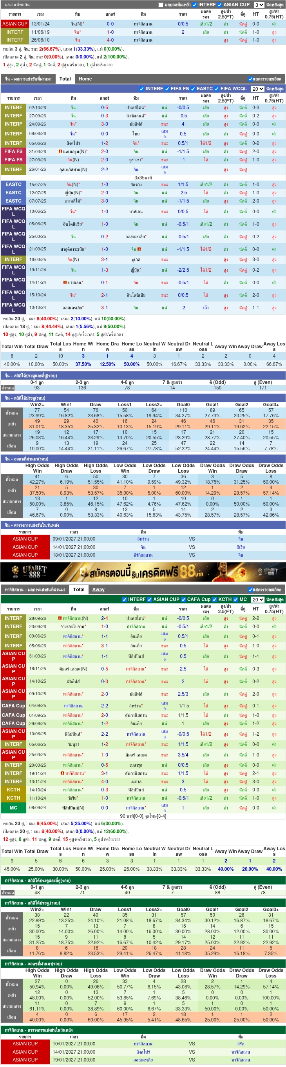Image resolution: width=286 pixels, height=1067 pixels.
Task: Click ซีเรีย link in 14/01/2027 upcoming fixture
Action: [241, 547]
